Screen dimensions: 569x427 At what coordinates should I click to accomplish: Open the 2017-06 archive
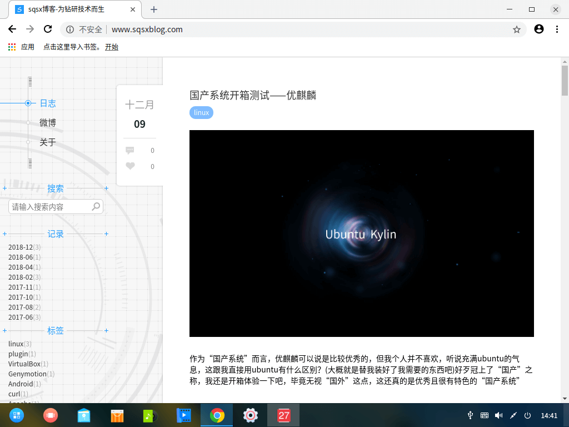[24, 317]
